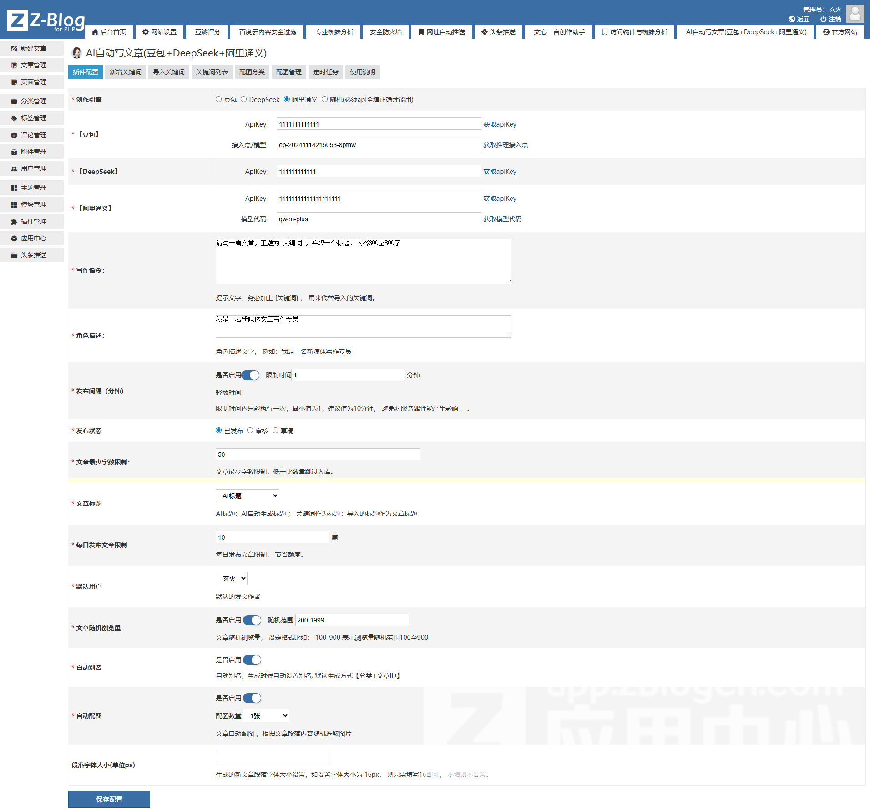Click the 保存配置 button
This screenshot has height=811, width=870.
[x=109, y=800]
